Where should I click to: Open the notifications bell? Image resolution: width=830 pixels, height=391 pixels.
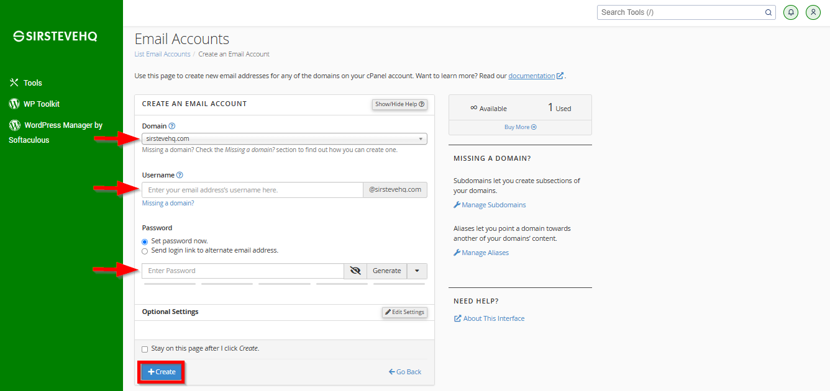coord(791,12)
